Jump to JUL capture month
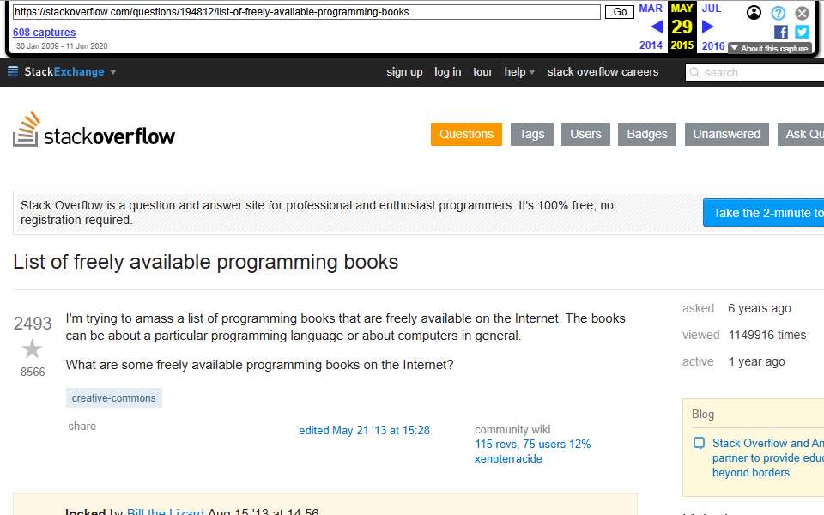The width and height of the screenshot is (824, 515). coord(712,9)
